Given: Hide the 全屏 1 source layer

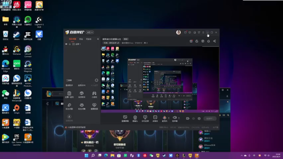Looking at the screenshot, I should point(66,44).
